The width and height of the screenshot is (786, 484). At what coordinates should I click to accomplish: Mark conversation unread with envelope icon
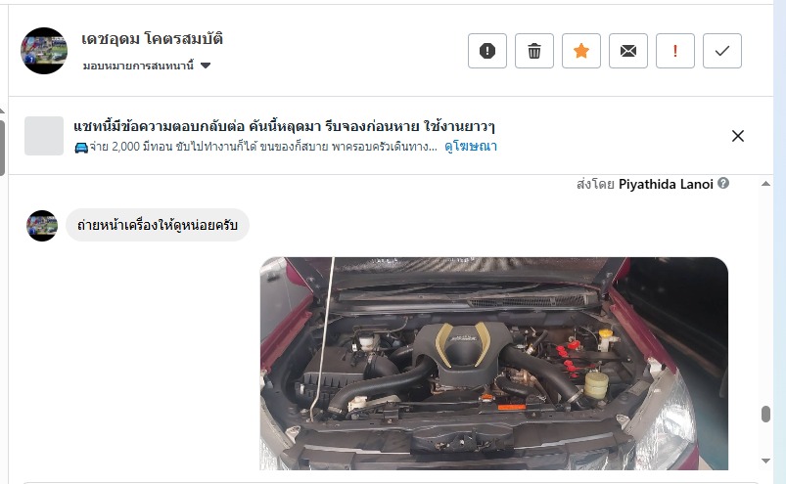(x=628, y=51)
